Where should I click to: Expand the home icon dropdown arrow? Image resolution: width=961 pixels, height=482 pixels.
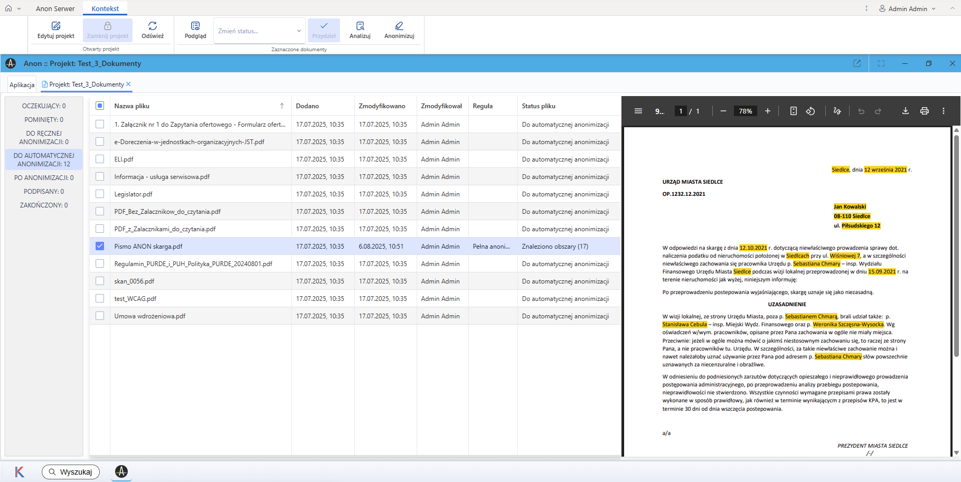pos(19,8)
